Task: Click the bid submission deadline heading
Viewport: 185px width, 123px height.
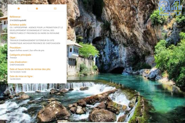Action: click(30, 69)
